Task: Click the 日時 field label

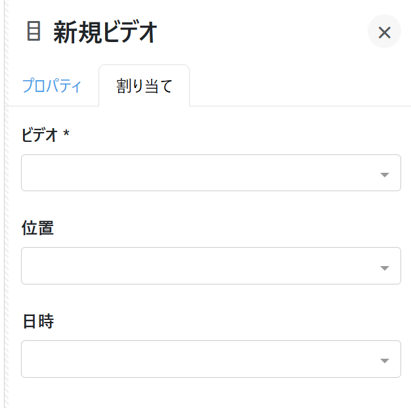Action: tap(37, 321)
